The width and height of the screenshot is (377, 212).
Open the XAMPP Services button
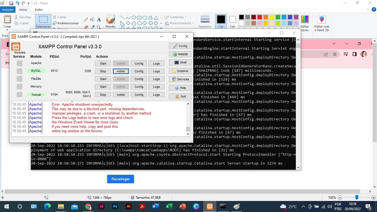(x=180, y=79)
